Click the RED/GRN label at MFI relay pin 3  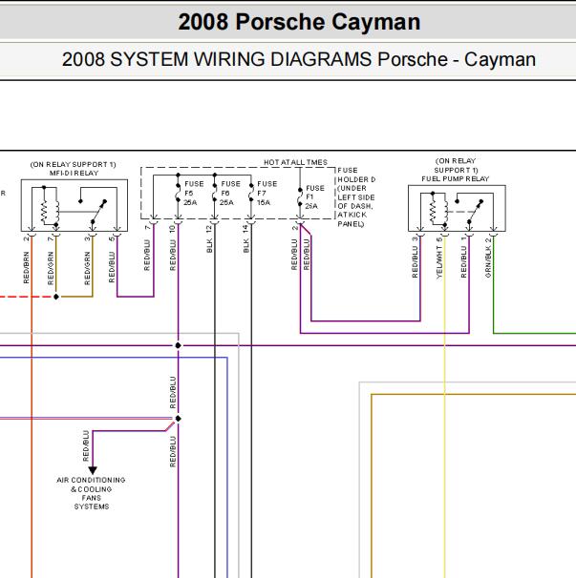(87, 268)
